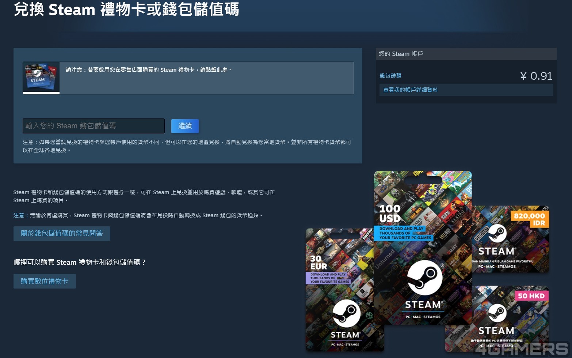Click the Steam logo on the 820,000 IDR card
The width and height of the screenshot is (572, 358).
(x=497, y=234)
